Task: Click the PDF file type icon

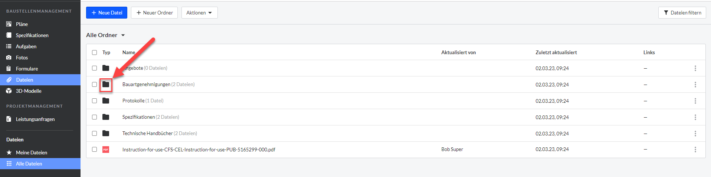Action: [x=106, y=150]
